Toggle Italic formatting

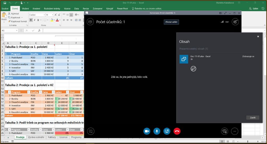34,20
